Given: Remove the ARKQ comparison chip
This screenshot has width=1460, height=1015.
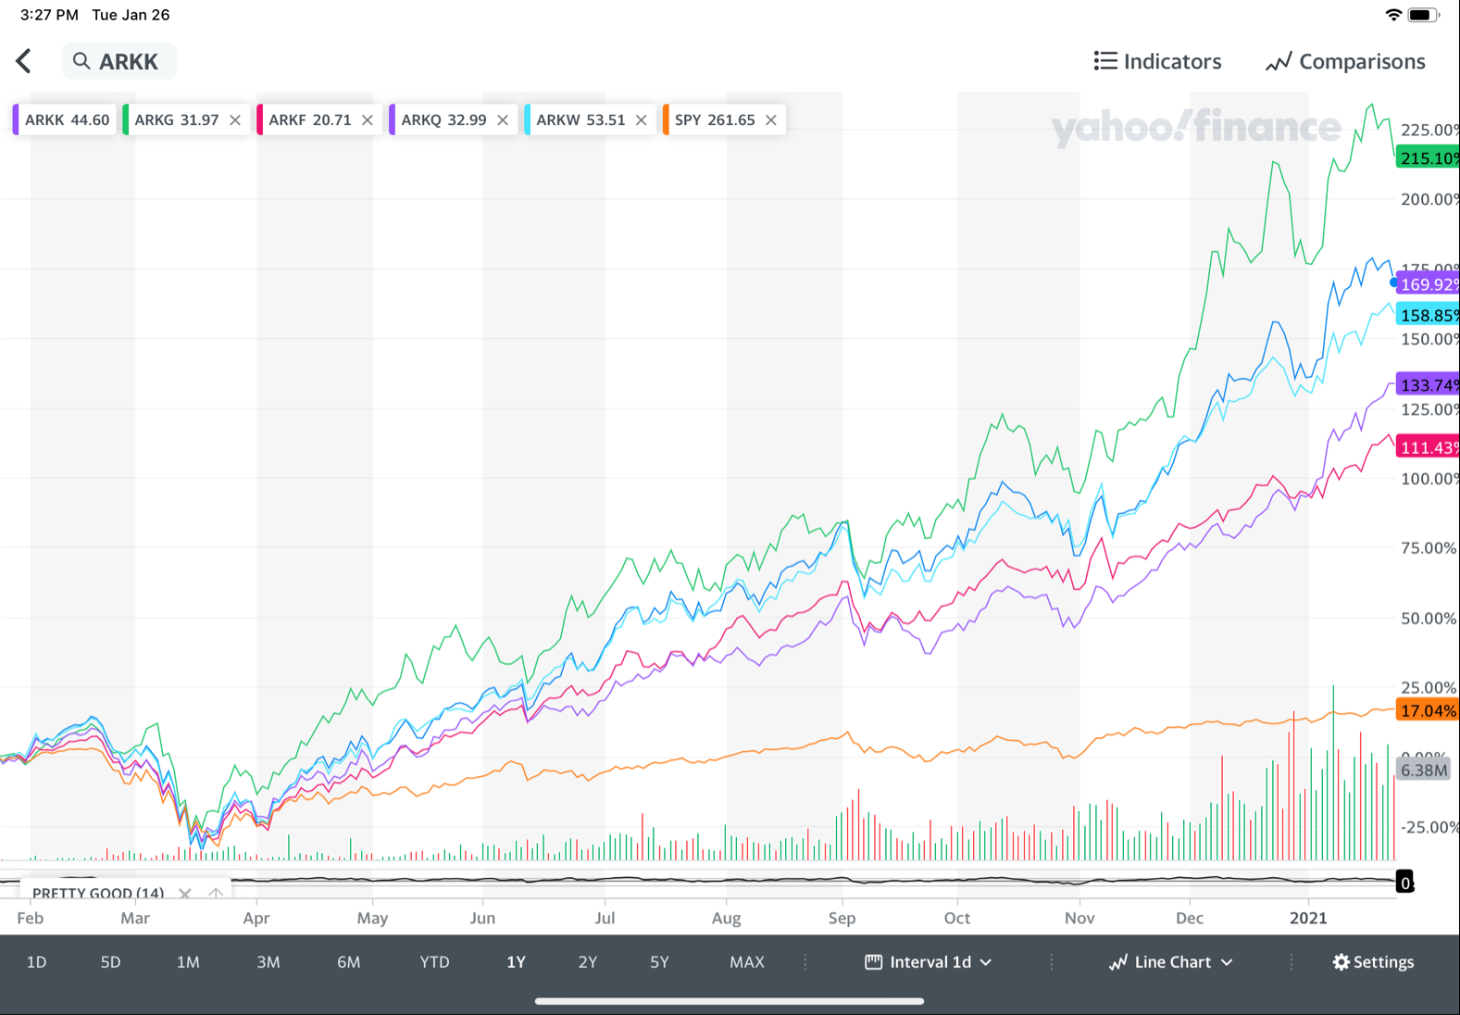Looking at the screenshot, I should click(x=503, y=120).
